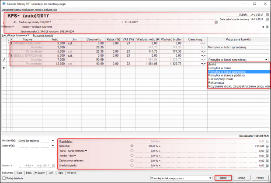
Task: Select Kredyt kupiecki radio button
Action: (132, 165)
